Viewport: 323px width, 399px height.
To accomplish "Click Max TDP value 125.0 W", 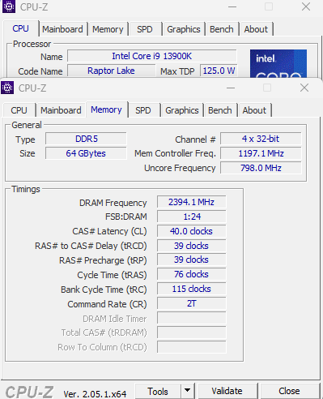I will (219, 71).
